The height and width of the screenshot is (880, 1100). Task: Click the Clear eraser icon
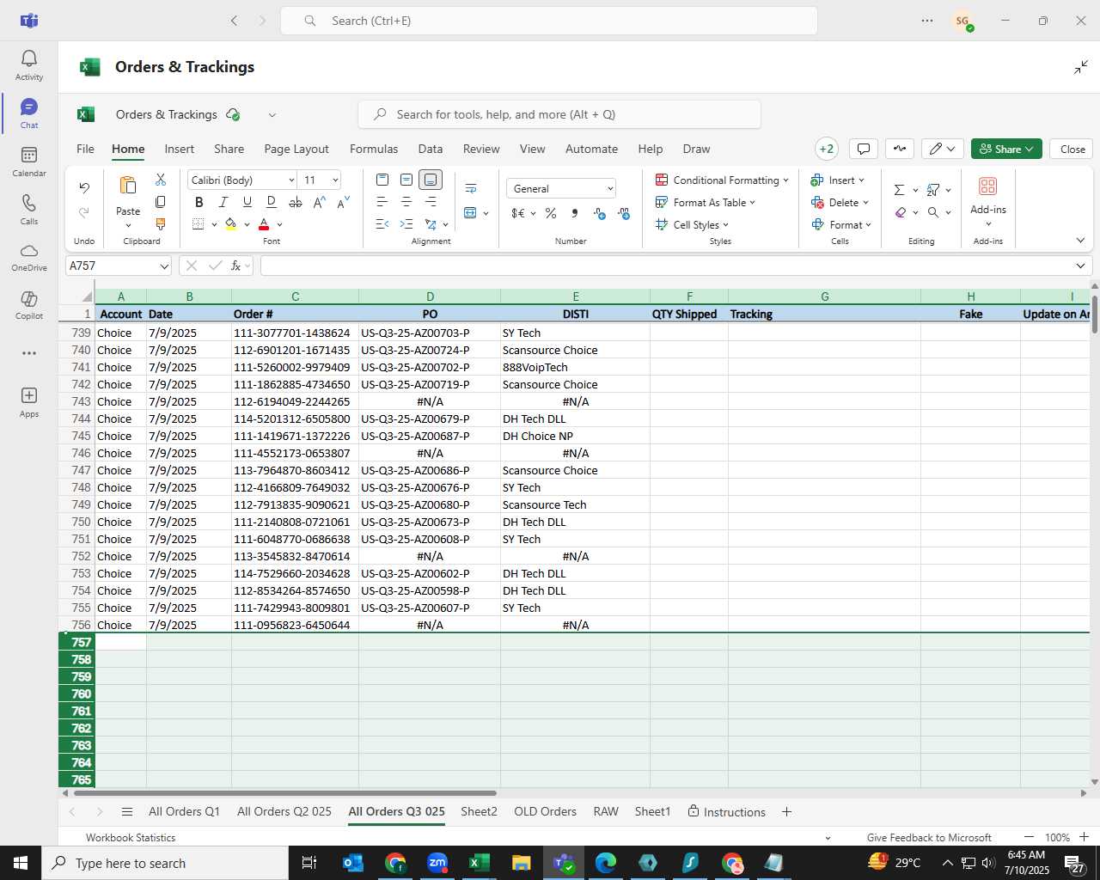click(900, 212)
